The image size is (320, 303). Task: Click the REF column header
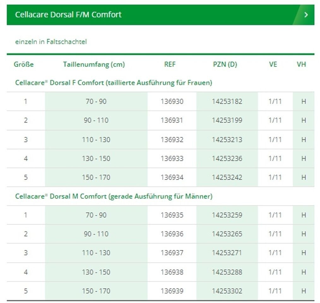click(170, 64)
